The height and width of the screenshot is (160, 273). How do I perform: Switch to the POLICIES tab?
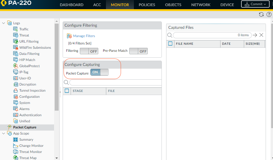[x=147, y=5]
